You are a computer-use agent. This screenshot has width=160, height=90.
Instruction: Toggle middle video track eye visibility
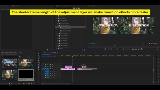pyautogui.click(x=52, y=67)
